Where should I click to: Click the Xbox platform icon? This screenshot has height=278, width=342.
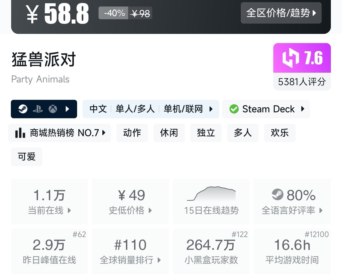(x=53, y=109)
